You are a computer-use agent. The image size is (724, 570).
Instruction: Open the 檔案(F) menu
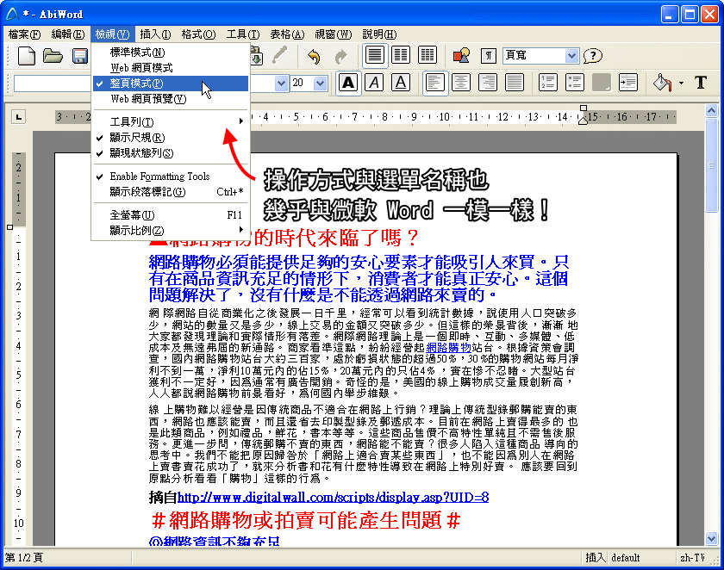pyautogui.click(x=24, y=34)
